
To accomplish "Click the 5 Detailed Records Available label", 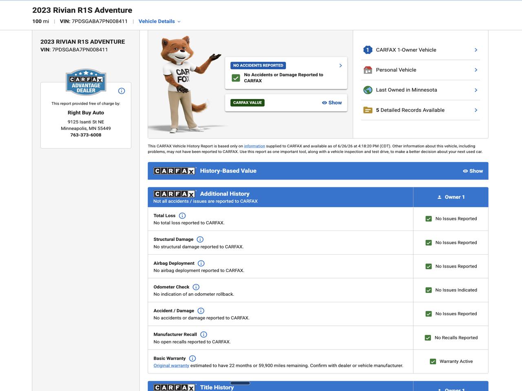I will click(410, 110).
